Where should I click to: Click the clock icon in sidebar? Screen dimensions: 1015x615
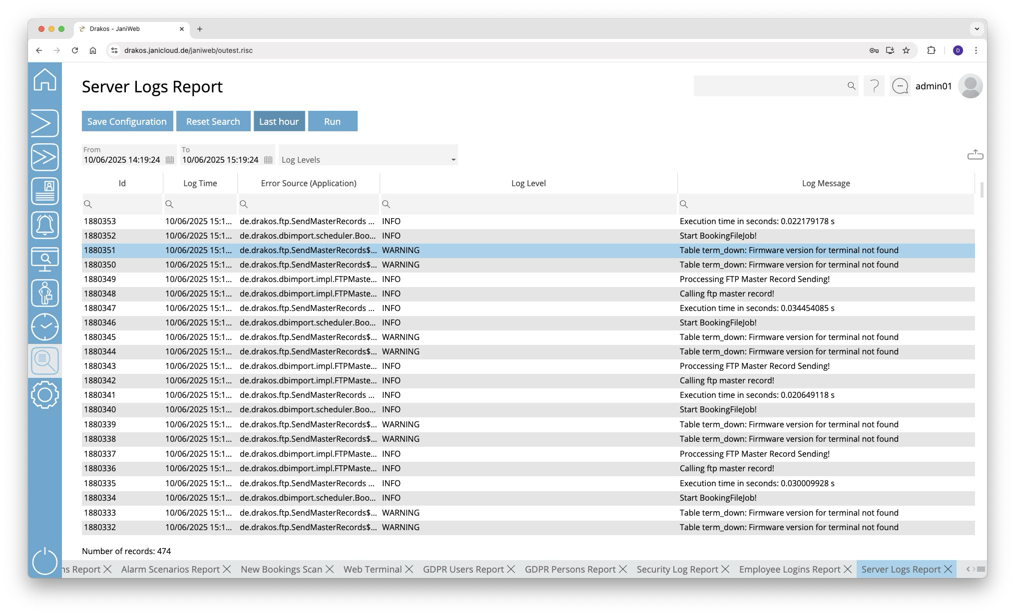tap(45, 327)
